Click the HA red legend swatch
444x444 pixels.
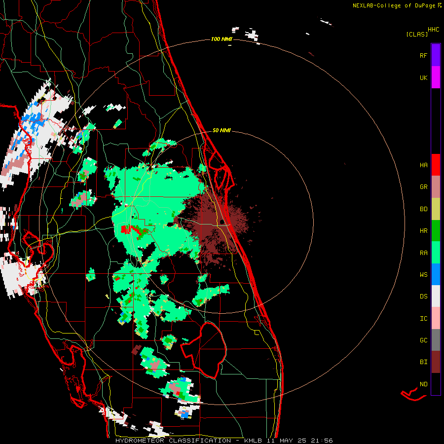point(436,165)
